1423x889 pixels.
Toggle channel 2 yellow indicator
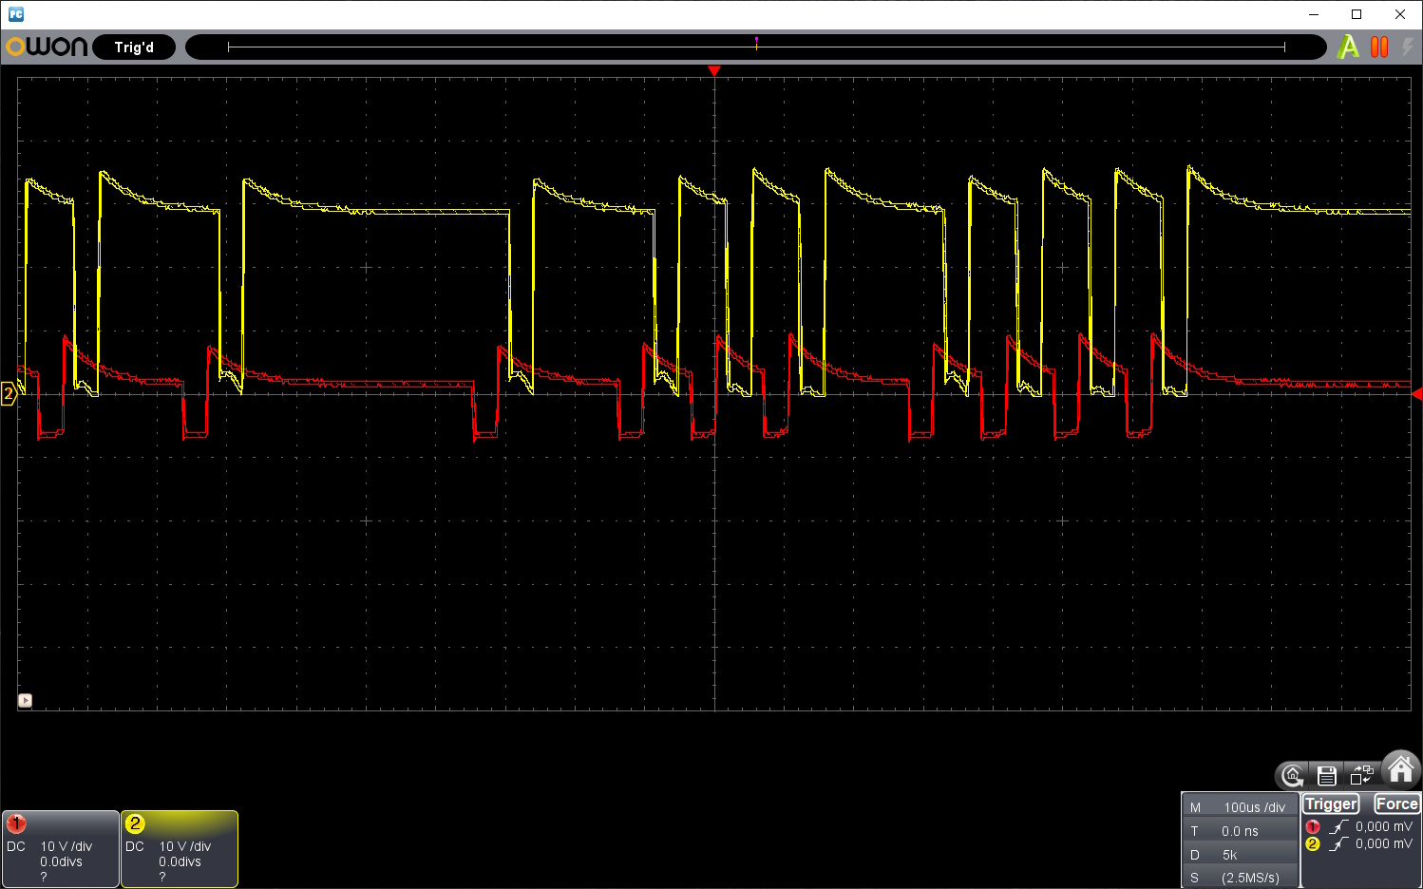pos(135,823)
